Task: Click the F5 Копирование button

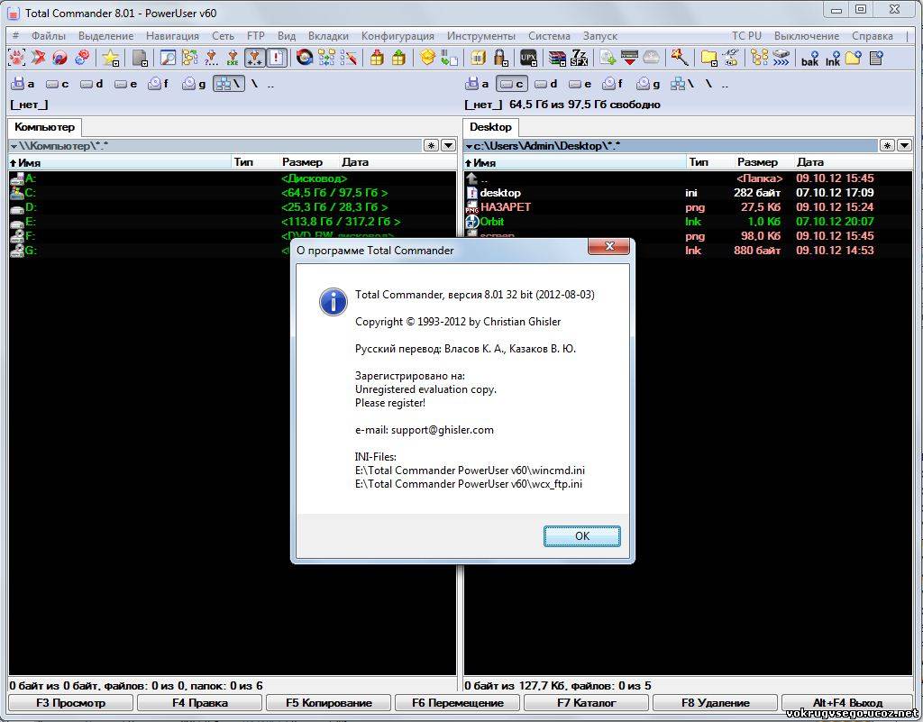Action: coord(328,703)
